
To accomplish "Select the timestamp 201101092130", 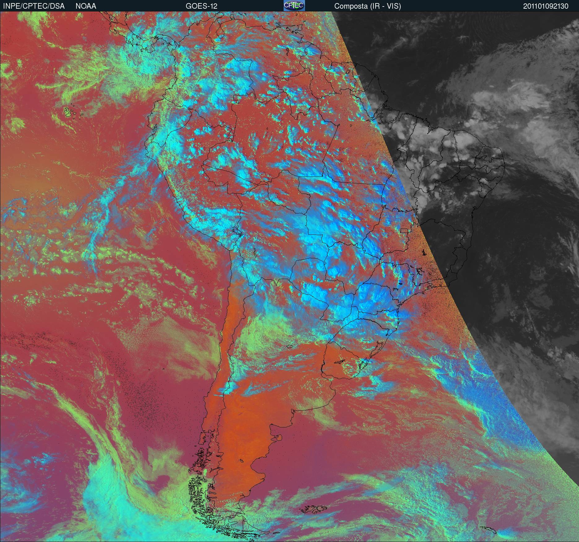I will 546,6.
